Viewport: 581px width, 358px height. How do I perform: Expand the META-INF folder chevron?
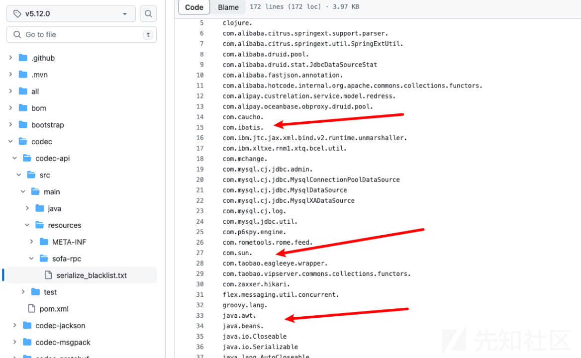pyautogui.click(x=31, y=242)
